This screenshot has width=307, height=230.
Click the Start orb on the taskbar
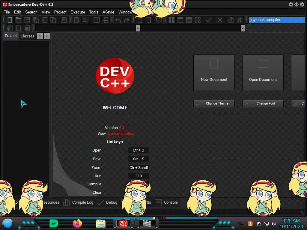point(8,223)
